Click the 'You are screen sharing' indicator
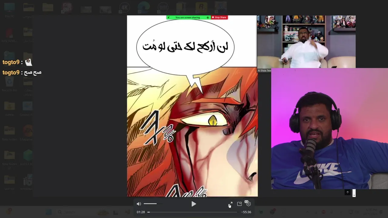The image size is (388, 218). pyautogui.click(x=188, y=18)
